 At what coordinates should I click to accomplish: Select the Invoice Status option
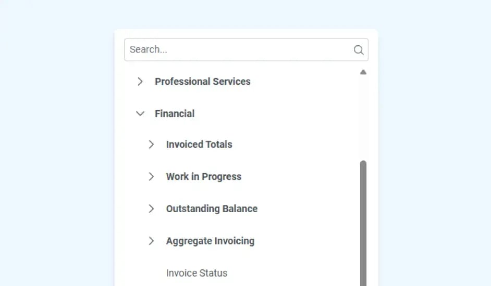(x=197, y=273)
